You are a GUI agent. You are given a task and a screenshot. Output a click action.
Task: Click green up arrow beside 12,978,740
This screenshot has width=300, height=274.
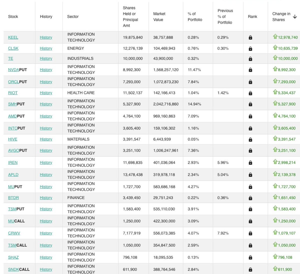click(x=275, y=37)
